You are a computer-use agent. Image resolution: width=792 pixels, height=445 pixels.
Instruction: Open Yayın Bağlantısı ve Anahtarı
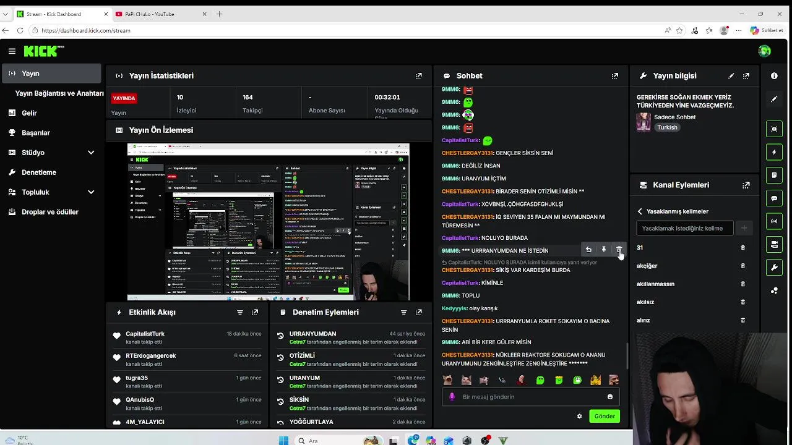click(59, 93)
